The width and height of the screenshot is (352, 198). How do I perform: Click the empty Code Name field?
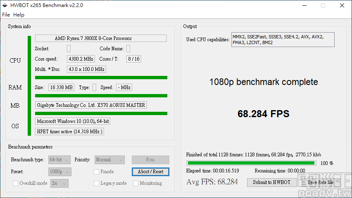128,49
